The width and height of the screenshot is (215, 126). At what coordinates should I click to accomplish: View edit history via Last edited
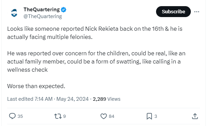[x=30, y=99]
